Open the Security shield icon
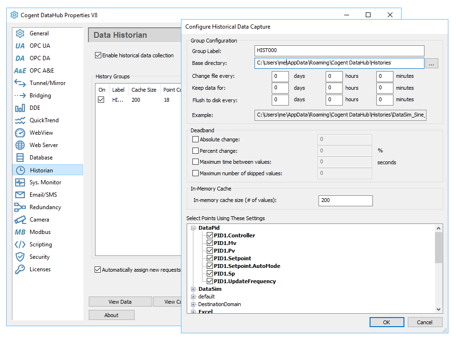 (x=20, y=257)
